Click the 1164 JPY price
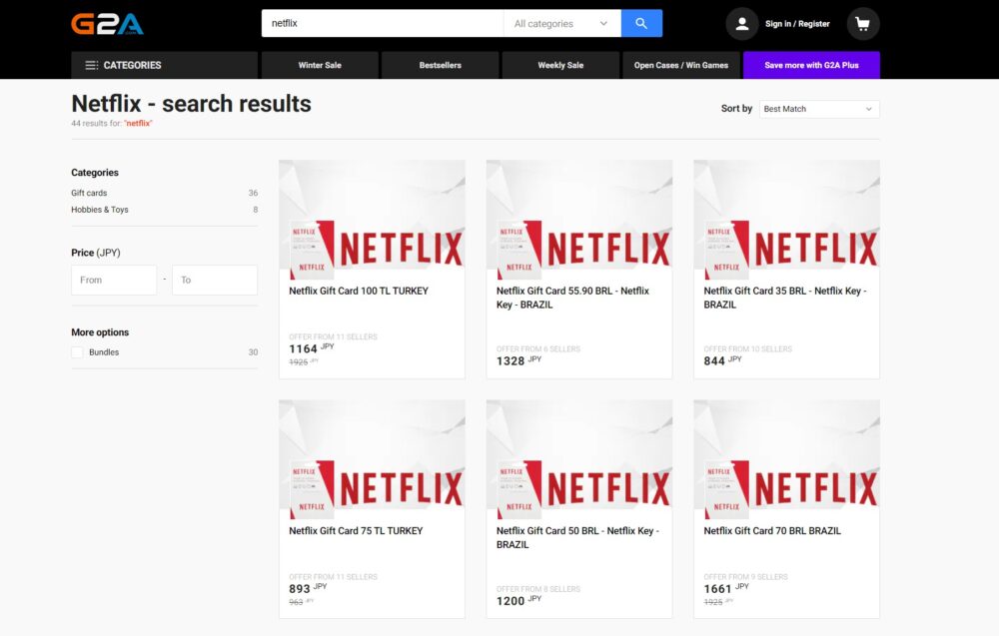Image resolution: width=999 pixels, height=636 pixels. (312, 348)
